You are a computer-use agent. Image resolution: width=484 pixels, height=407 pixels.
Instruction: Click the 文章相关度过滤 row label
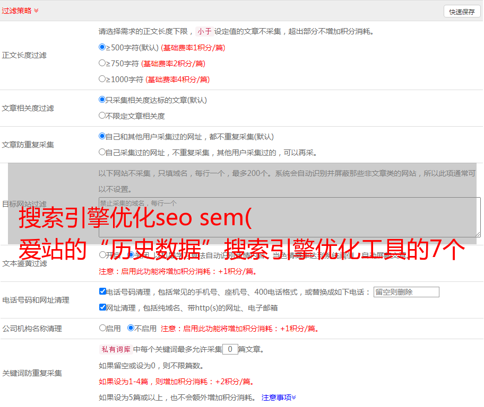(x=28, y=108)
